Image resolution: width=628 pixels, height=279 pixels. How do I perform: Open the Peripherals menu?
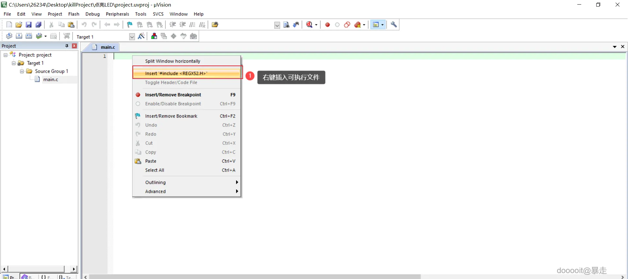[117, 14]
